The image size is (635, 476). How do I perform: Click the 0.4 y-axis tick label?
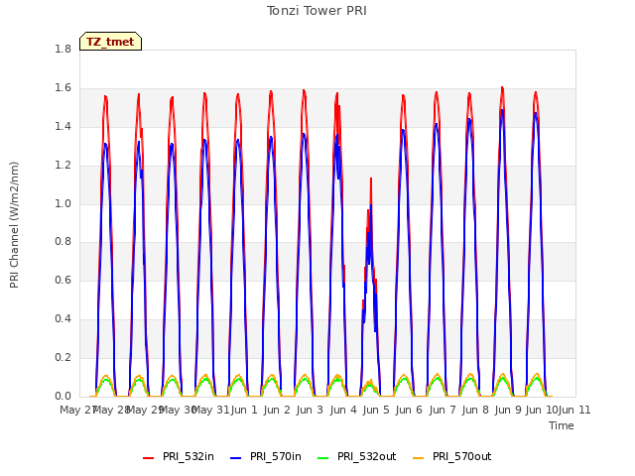point(63,319)
